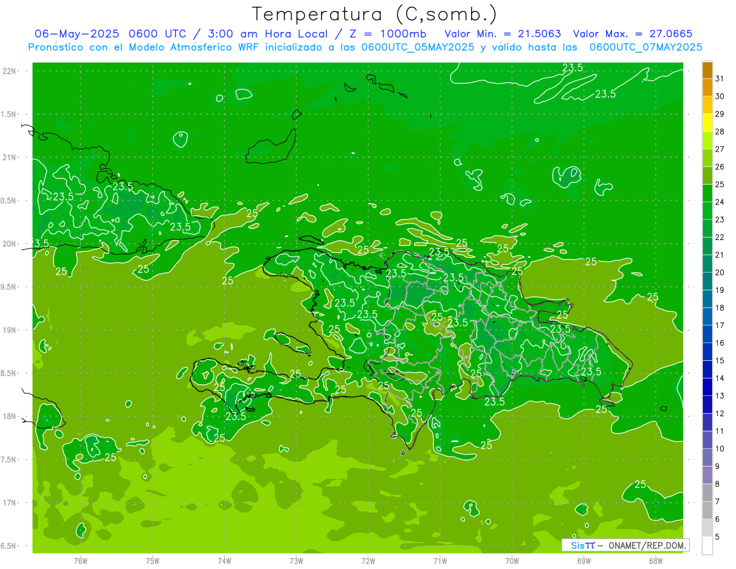The width and height of the screenshot is (736, 569).
Task: Click the white swatch under legend value 5
Action: (707, 545)
